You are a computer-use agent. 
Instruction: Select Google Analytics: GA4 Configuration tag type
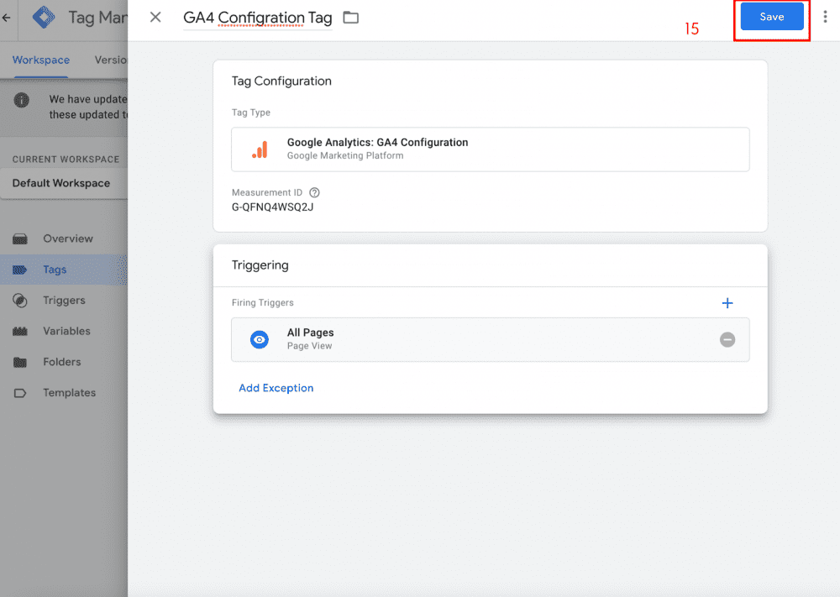491,149
